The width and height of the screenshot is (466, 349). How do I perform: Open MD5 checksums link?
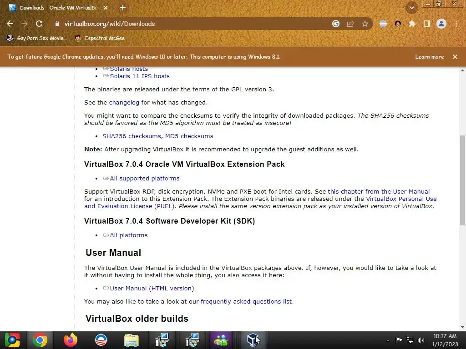click(189, 136)
